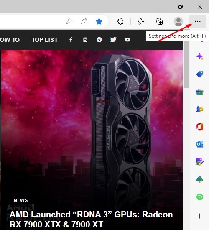
Task: Toggle the blue favorite star
Action: pyautogui.click(x=99, y=21)
